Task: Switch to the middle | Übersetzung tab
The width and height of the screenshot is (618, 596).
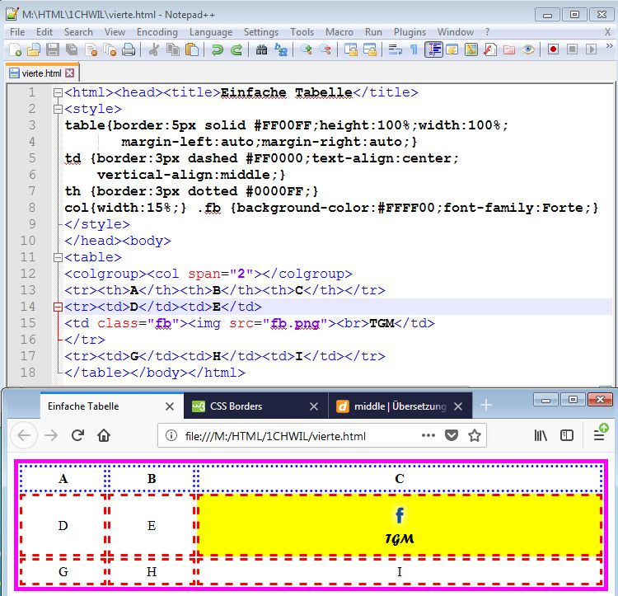Action: (400, 406)
